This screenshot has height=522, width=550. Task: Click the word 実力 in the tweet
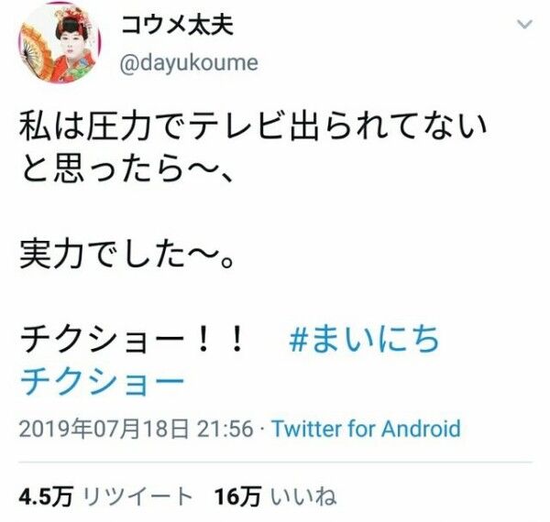tap(52, 255)
